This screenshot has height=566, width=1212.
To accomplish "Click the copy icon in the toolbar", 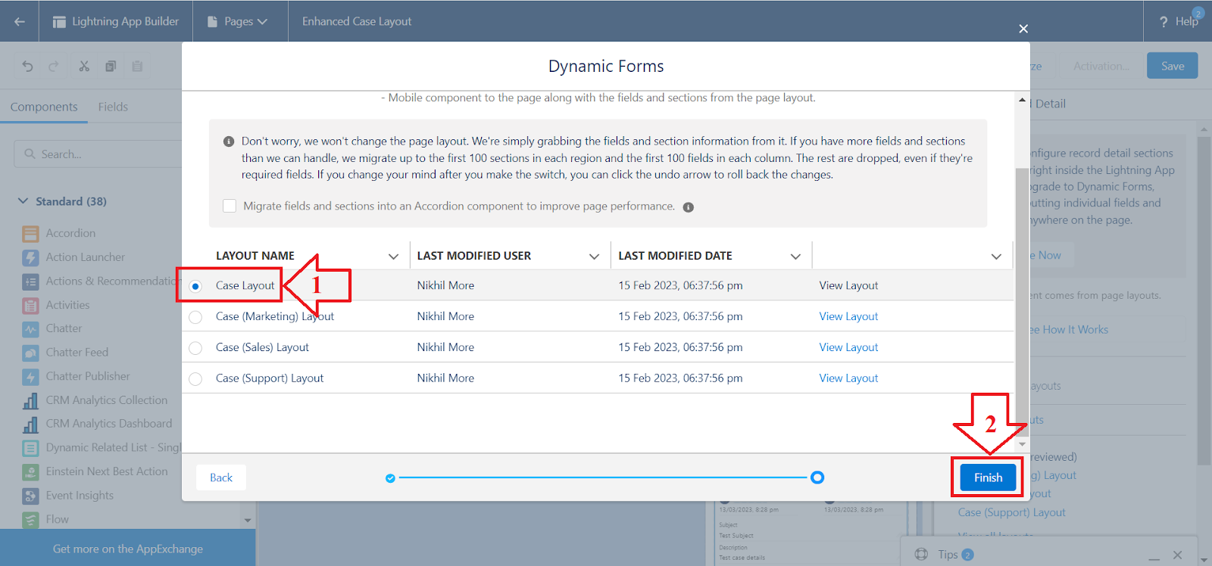I will (x=111, y=66).
